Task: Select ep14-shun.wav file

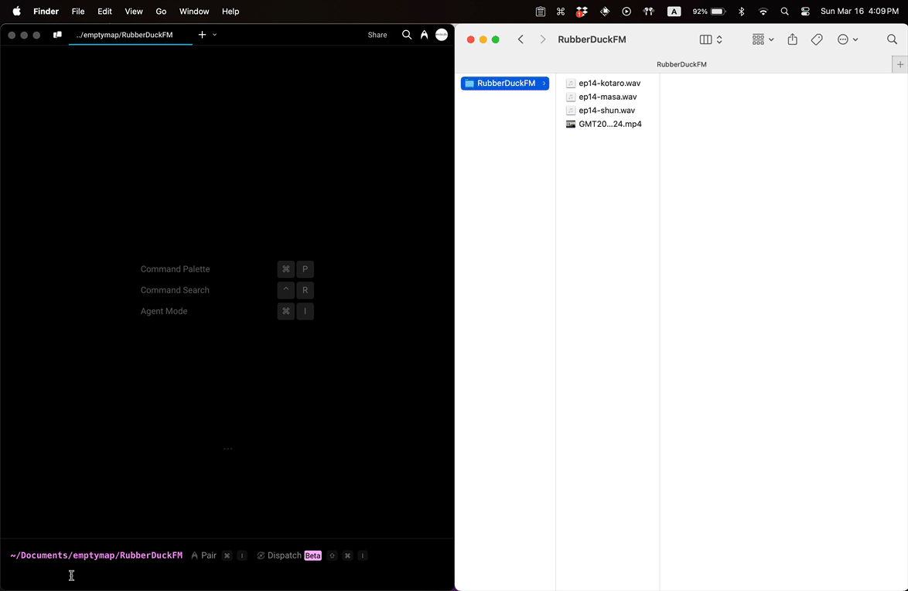Action: pos(607,110)
